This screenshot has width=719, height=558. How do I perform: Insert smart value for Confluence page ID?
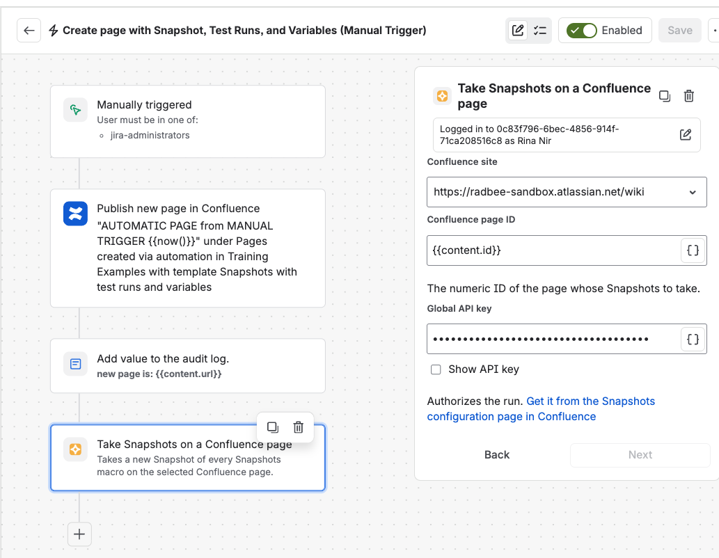click(693, 250)
